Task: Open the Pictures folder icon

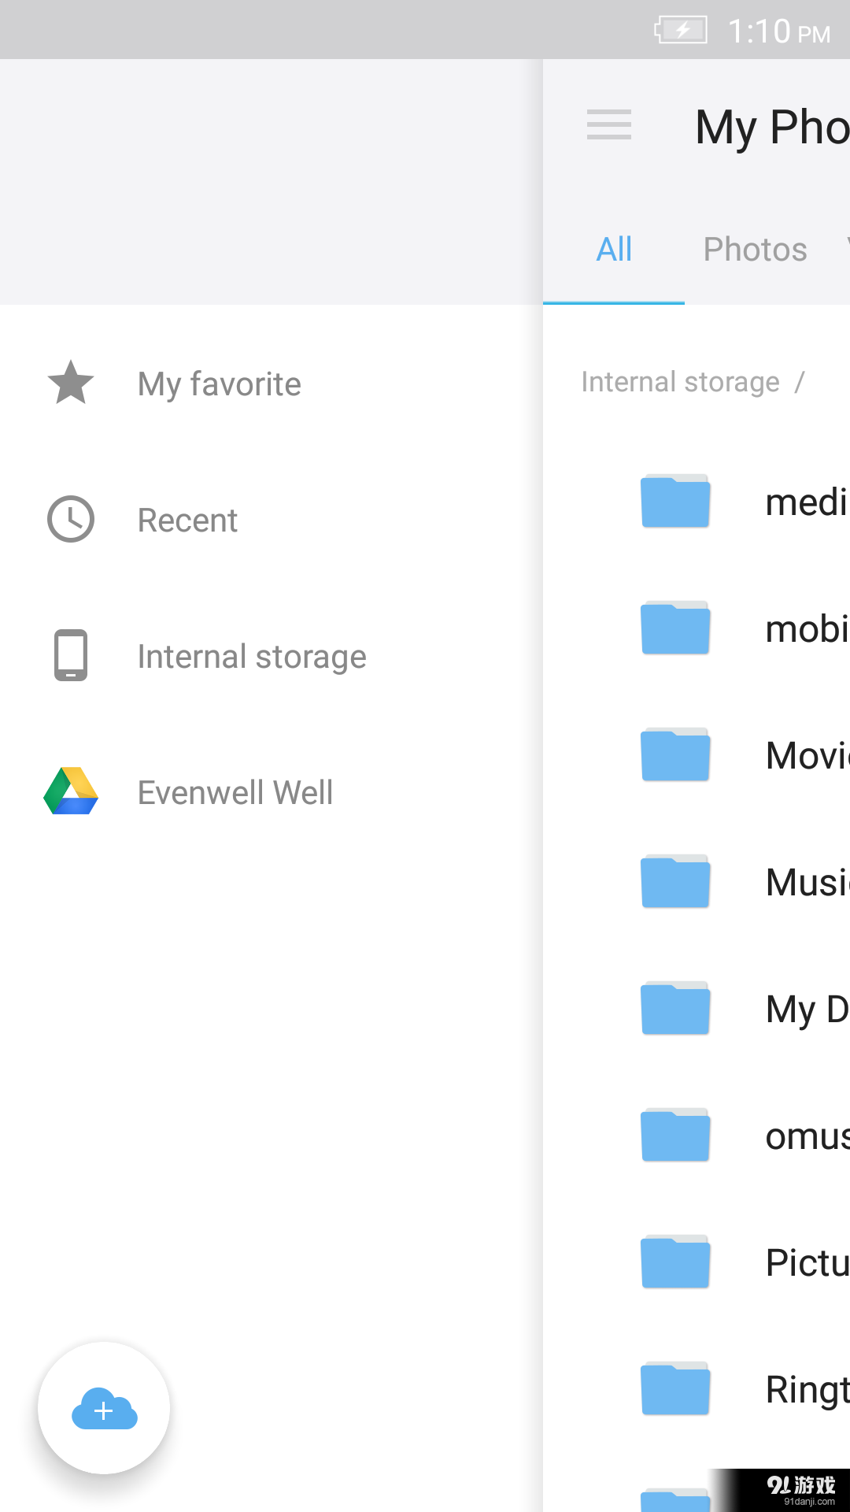Action: (675, 1262)
